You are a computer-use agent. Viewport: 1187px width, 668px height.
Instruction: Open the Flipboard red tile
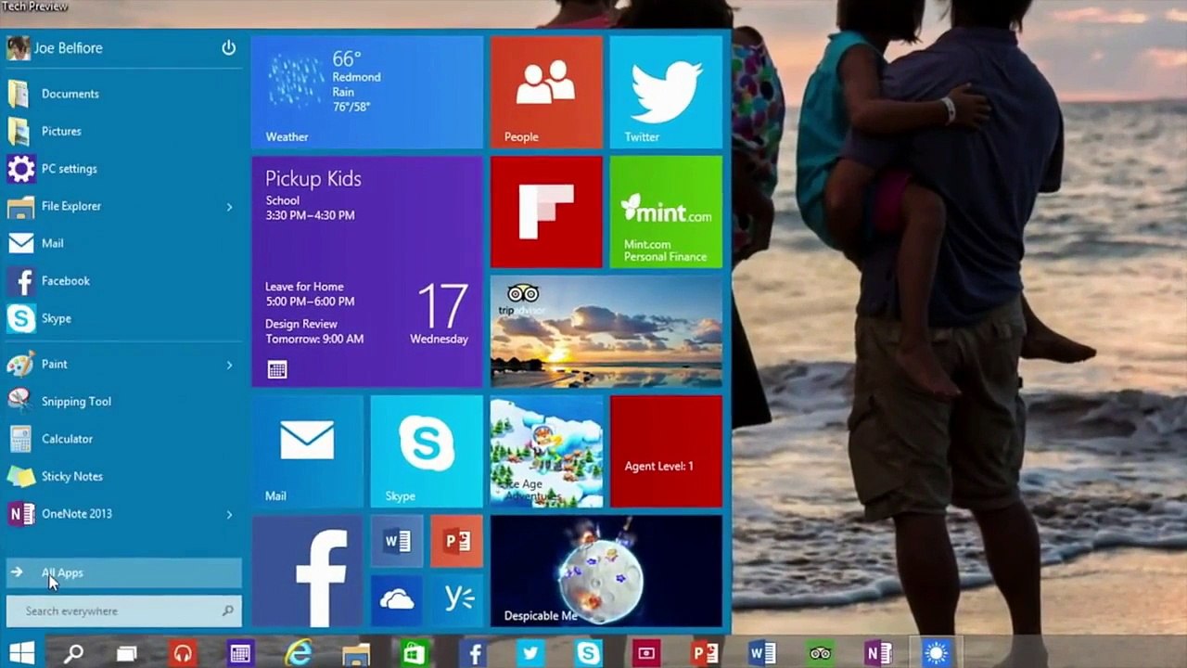click(x=546, y=212)
